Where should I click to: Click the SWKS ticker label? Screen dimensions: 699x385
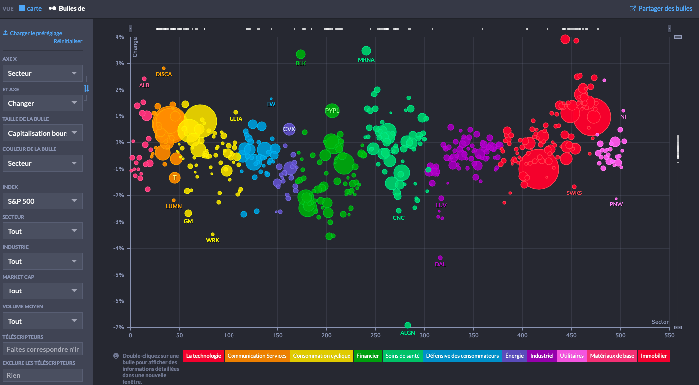(x=574, y=193)
